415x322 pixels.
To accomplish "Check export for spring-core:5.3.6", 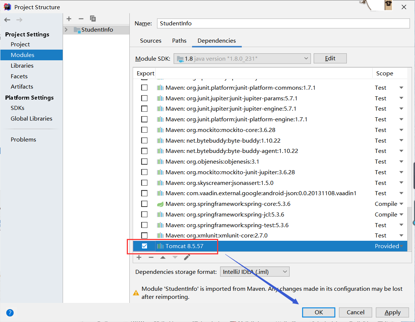I will (144, 204).
